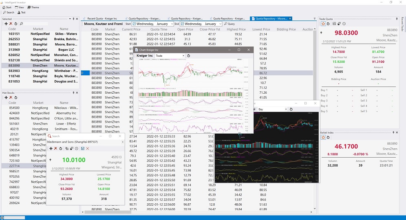
Task: Toggle the star icon in Trade Quota
Action: (x=323, y=24)
